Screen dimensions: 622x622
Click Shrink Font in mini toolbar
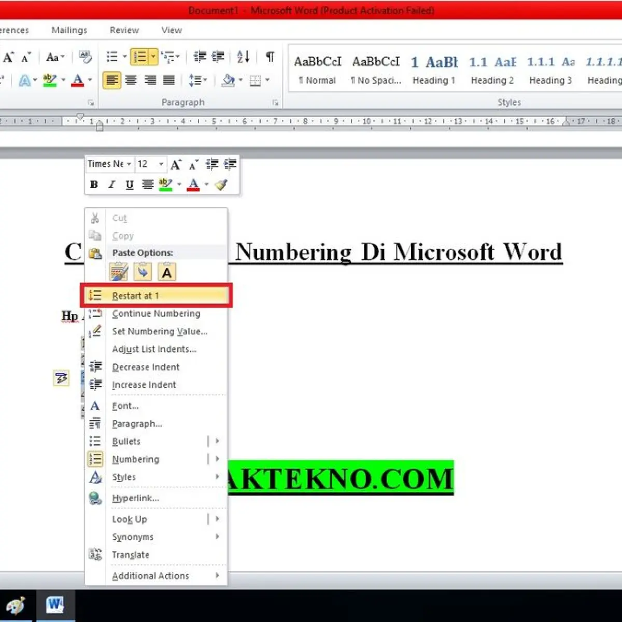click(x=194, y=165)
